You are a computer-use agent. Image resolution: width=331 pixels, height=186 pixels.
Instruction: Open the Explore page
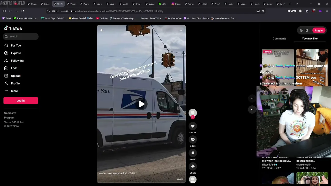pyautogui.click(x=16, y=53)
